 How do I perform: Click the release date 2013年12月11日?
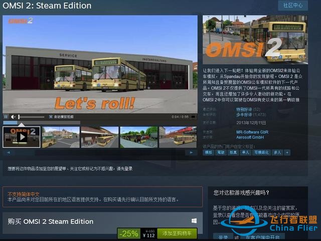(251, 123)
